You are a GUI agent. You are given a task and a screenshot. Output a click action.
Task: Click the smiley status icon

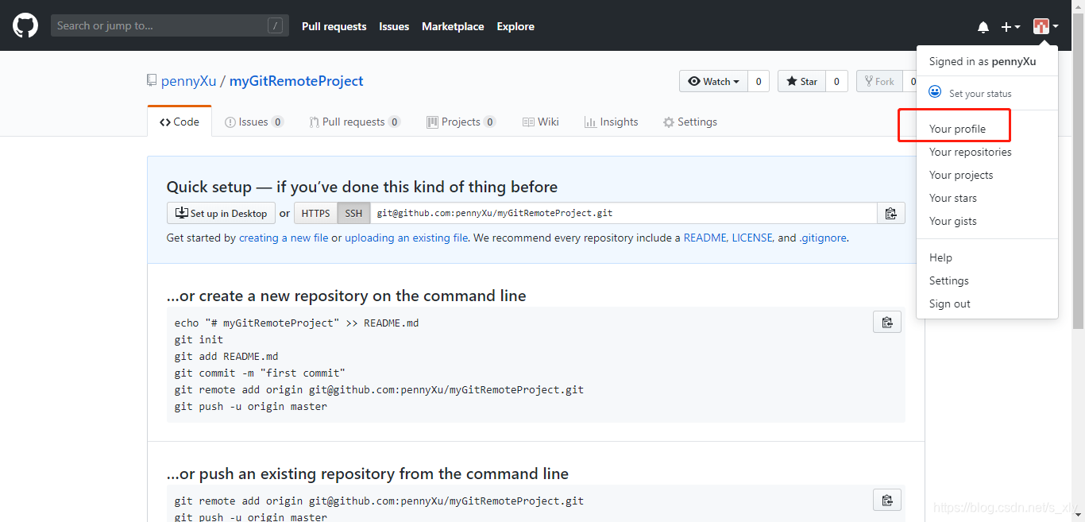point(935,92)
